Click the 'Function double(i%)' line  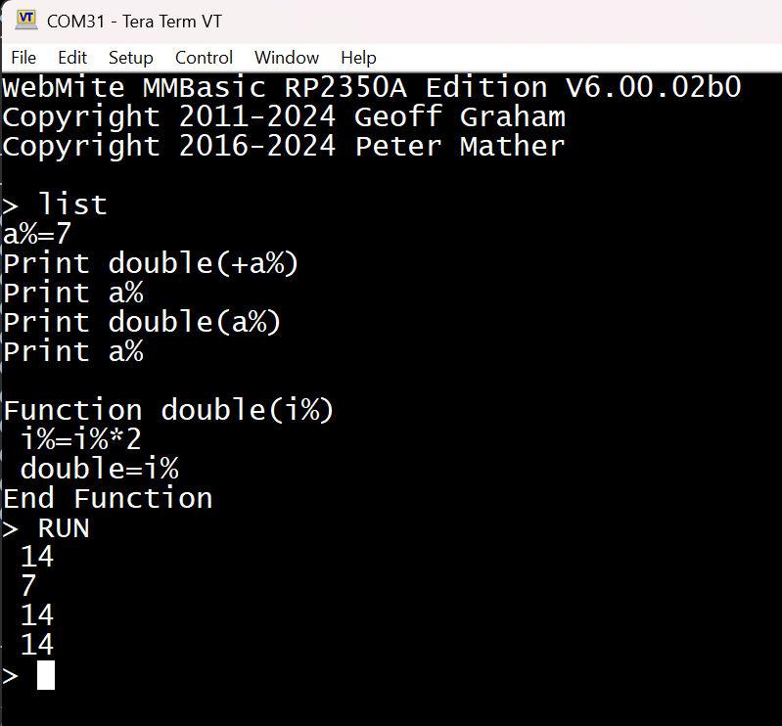pyautogui.click(x=168, y=410)
